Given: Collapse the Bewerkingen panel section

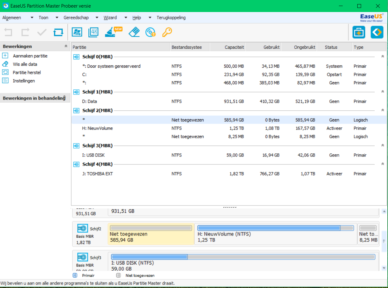Looking at the screenshot, I should click(66, 46).
